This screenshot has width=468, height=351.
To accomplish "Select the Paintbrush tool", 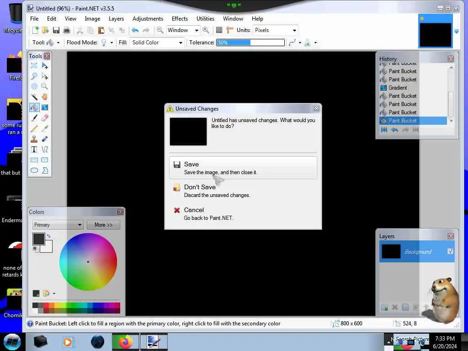I will [x=34, y=118].
